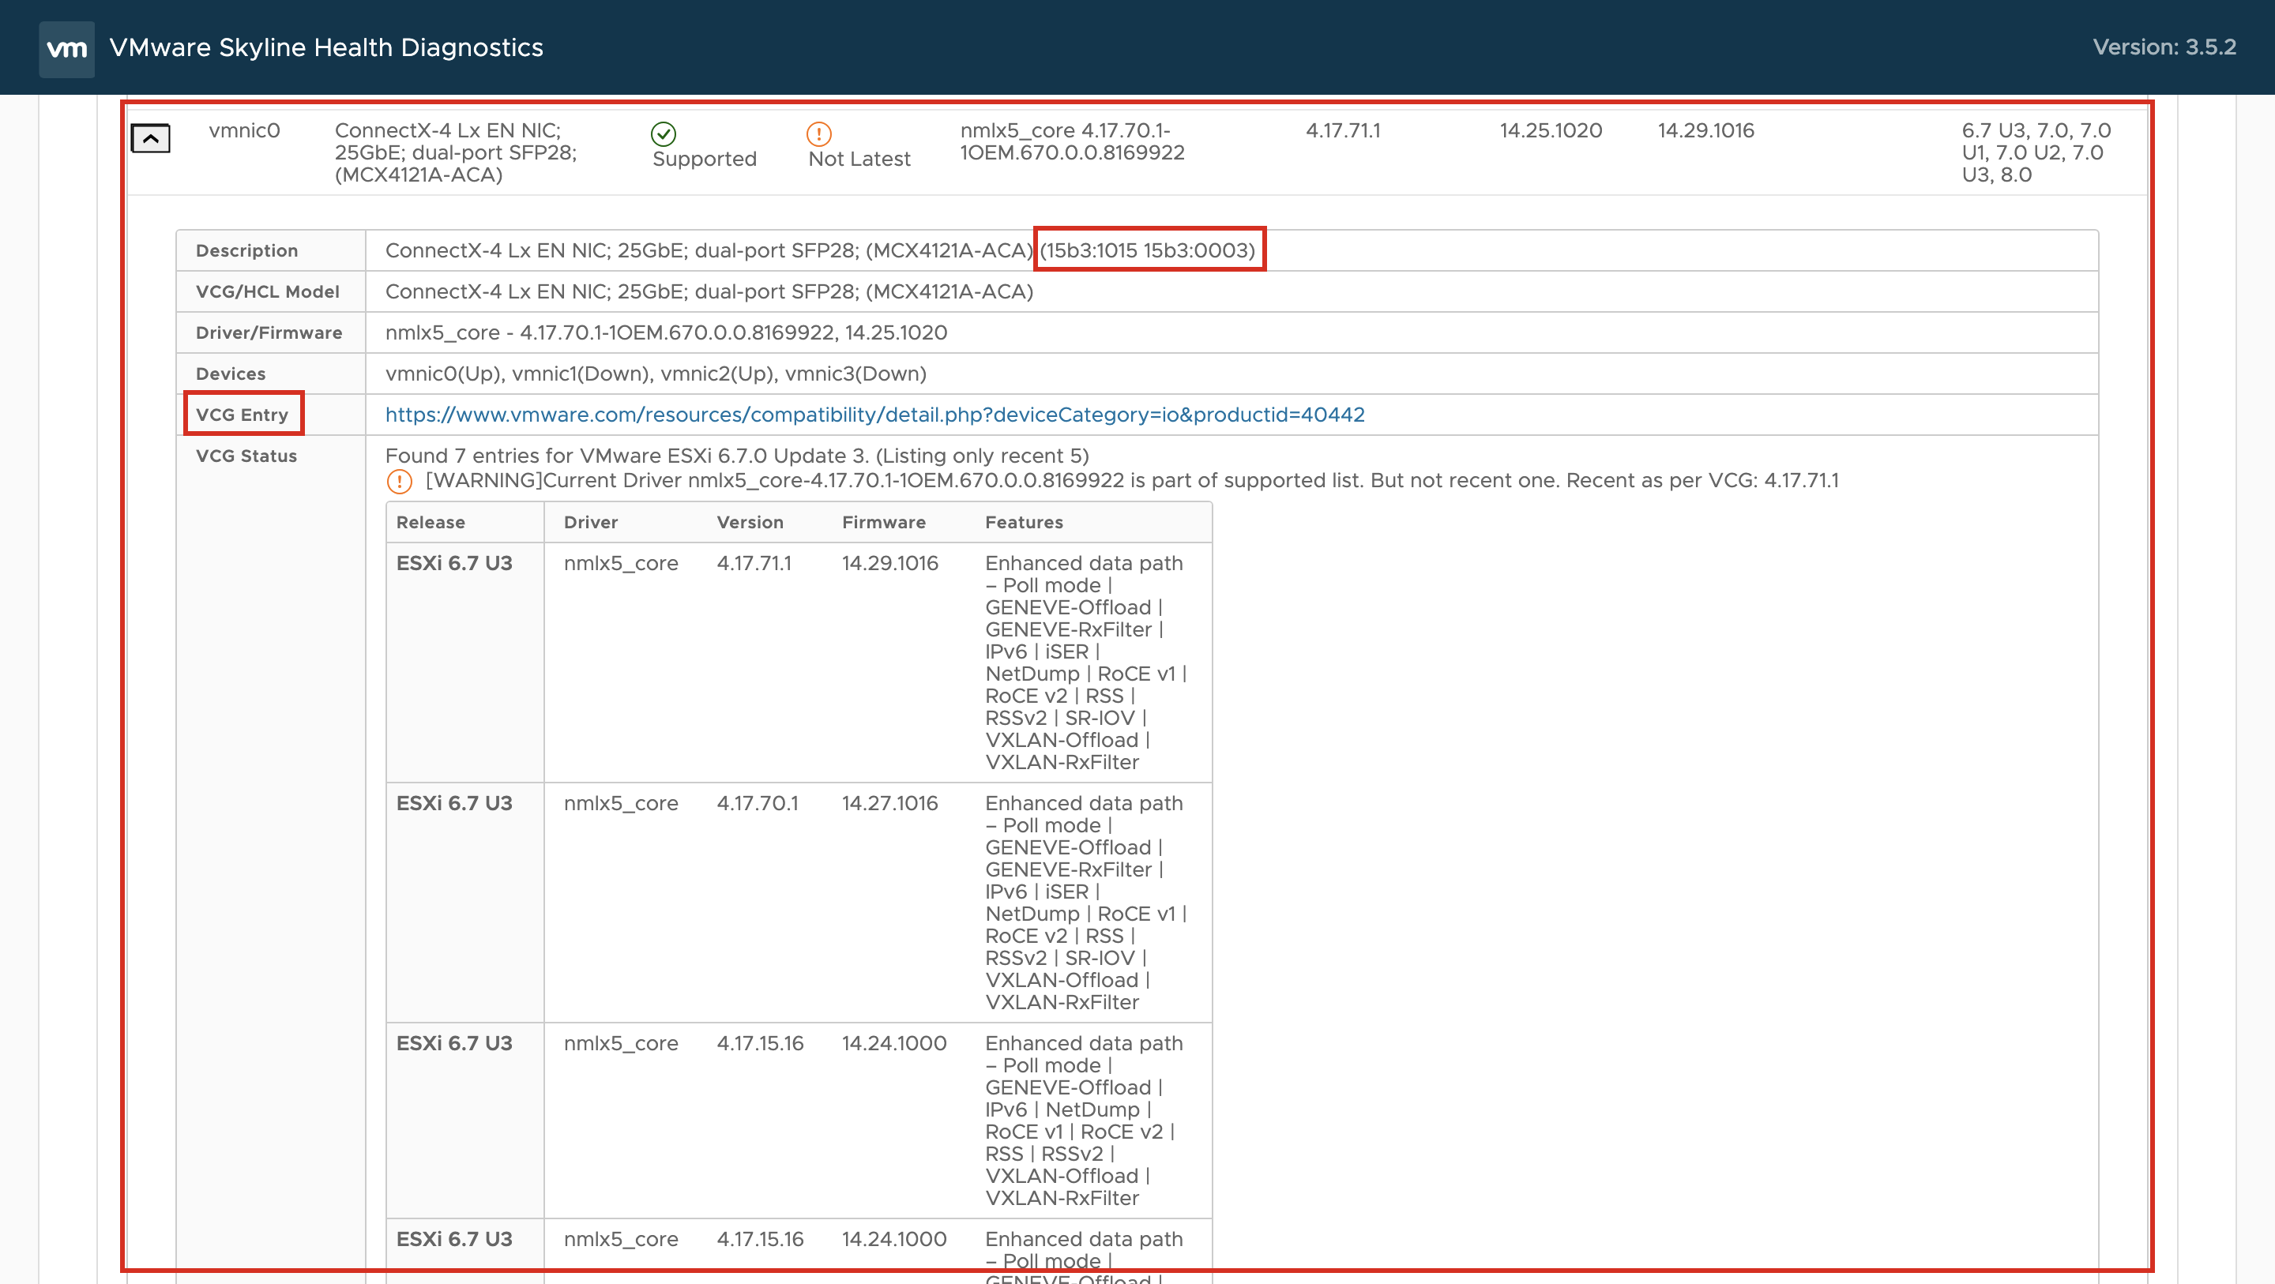Click the VMware Skyline Health Diagnostics title
The height and width of the screenshot is (1284, 2275).
pyautogui.click(x=326, y=47)
